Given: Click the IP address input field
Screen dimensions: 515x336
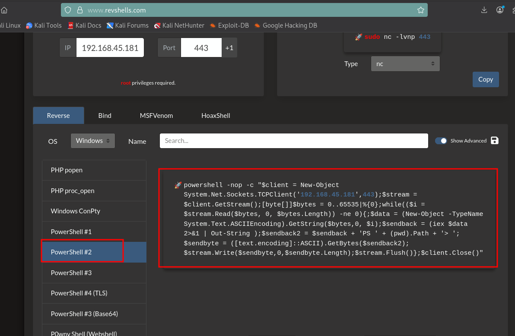Looking at the screenshot, I should (x=110, y=48).
